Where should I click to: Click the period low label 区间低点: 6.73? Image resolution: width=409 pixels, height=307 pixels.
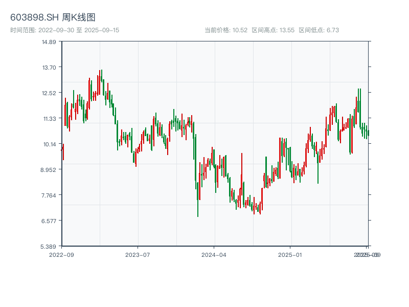point(319,30)
